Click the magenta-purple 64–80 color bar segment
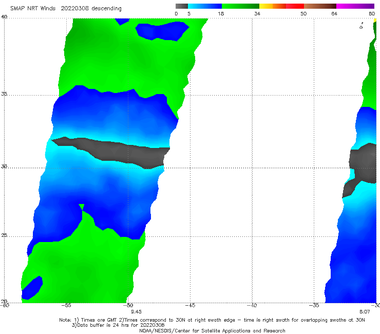 pos(355,6)
